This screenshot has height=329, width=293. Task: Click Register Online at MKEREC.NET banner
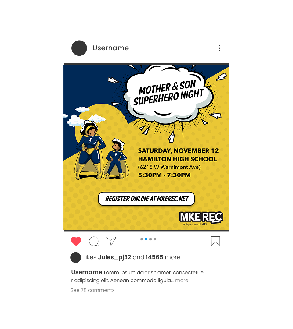[146, 199]
